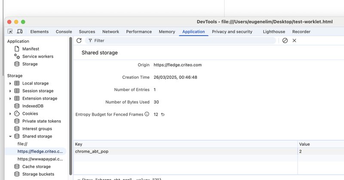The image size is (344, 180).
Task: Click the Storage database icon under Application
Action: click(17, 64)
